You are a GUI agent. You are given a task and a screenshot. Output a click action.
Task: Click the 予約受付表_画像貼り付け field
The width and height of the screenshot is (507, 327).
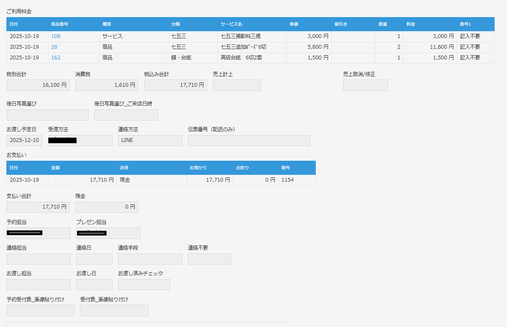40,311
